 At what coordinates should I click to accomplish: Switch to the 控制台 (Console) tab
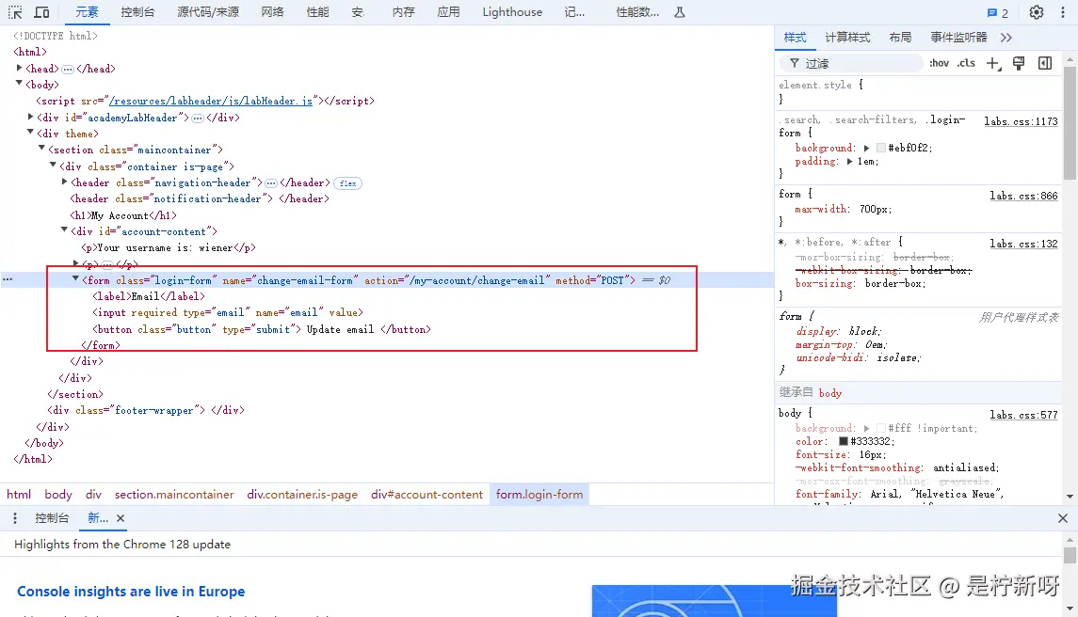[137, 12]
